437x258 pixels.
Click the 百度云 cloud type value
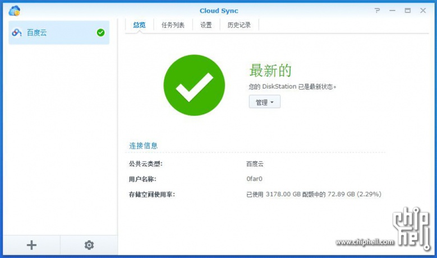[x=255, y=164]
